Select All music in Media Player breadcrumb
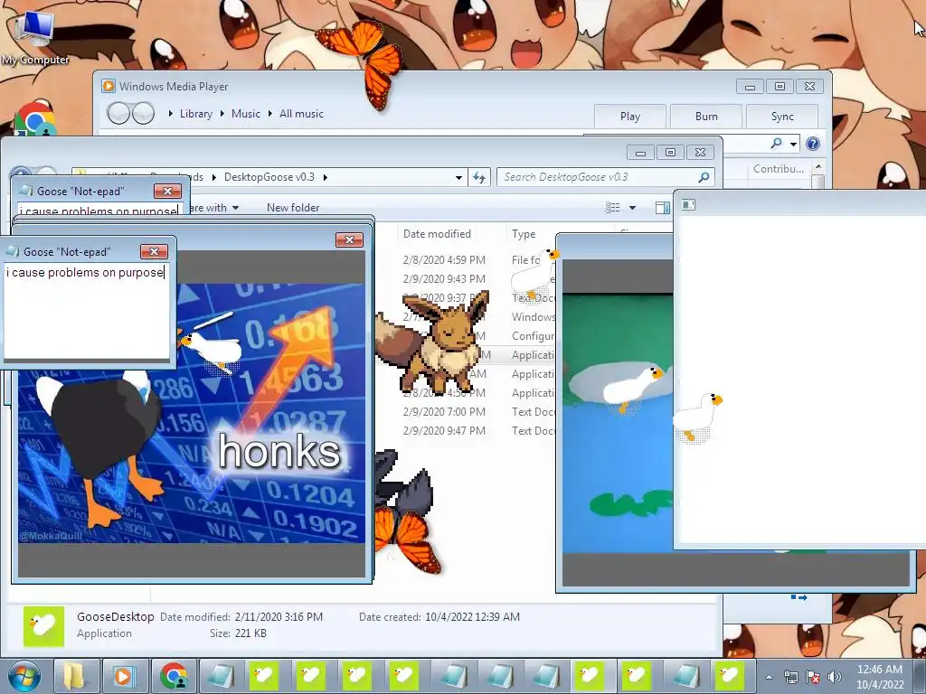926x694 pixels. click(301, 114)
